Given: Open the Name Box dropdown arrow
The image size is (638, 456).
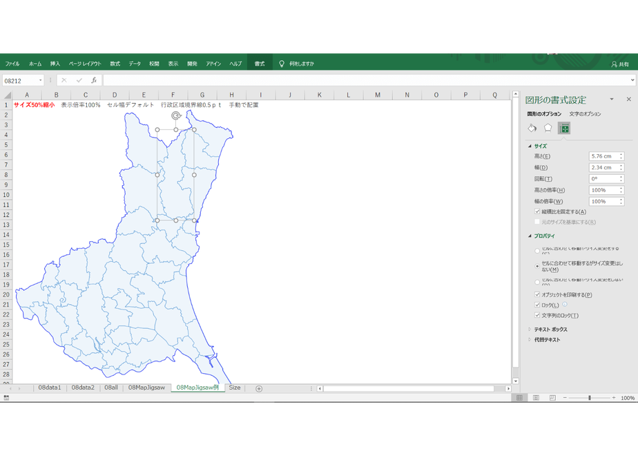Looking at the screenshot, I should point(40,80).
